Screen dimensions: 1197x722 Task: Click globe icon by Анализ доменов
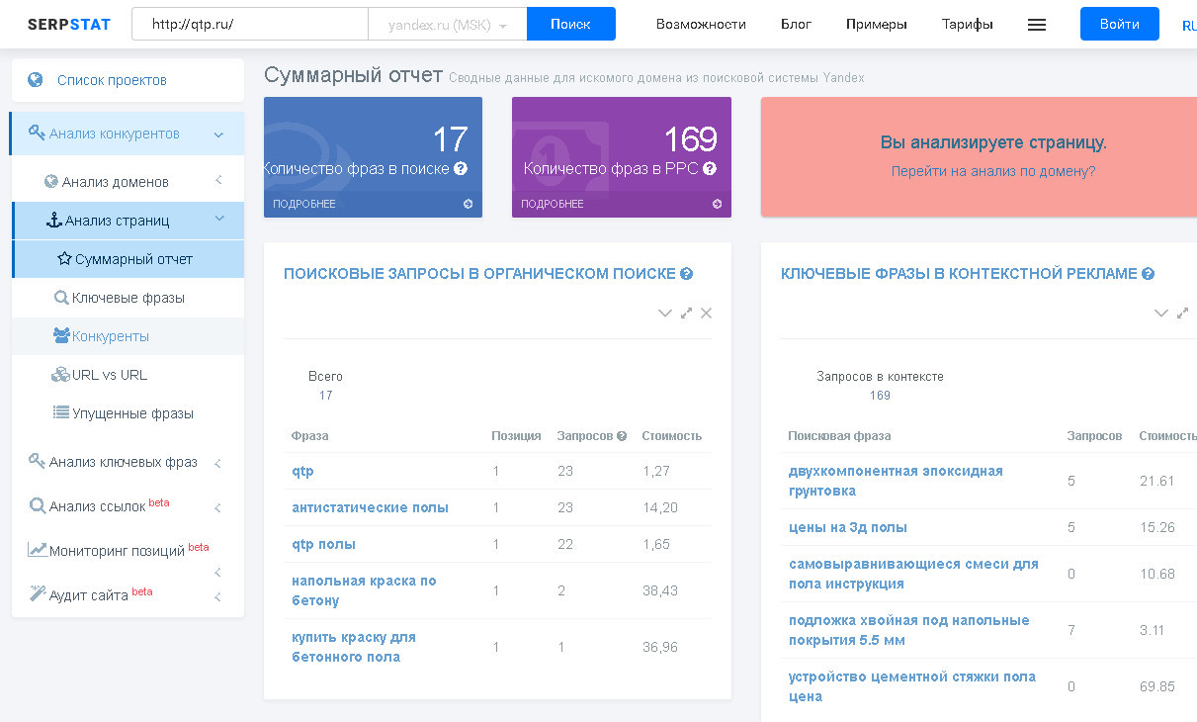click(51, 182)
